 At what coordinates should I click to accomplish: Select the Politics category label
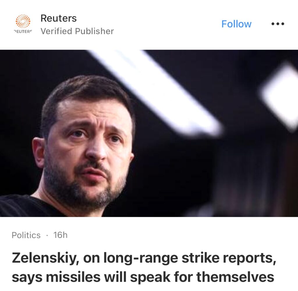(26, 235)
